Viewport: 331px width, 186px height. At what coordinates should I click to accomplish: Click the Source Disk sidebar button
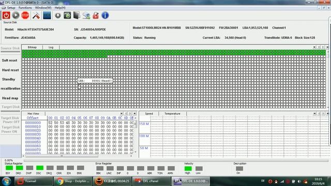coord(10,48)
